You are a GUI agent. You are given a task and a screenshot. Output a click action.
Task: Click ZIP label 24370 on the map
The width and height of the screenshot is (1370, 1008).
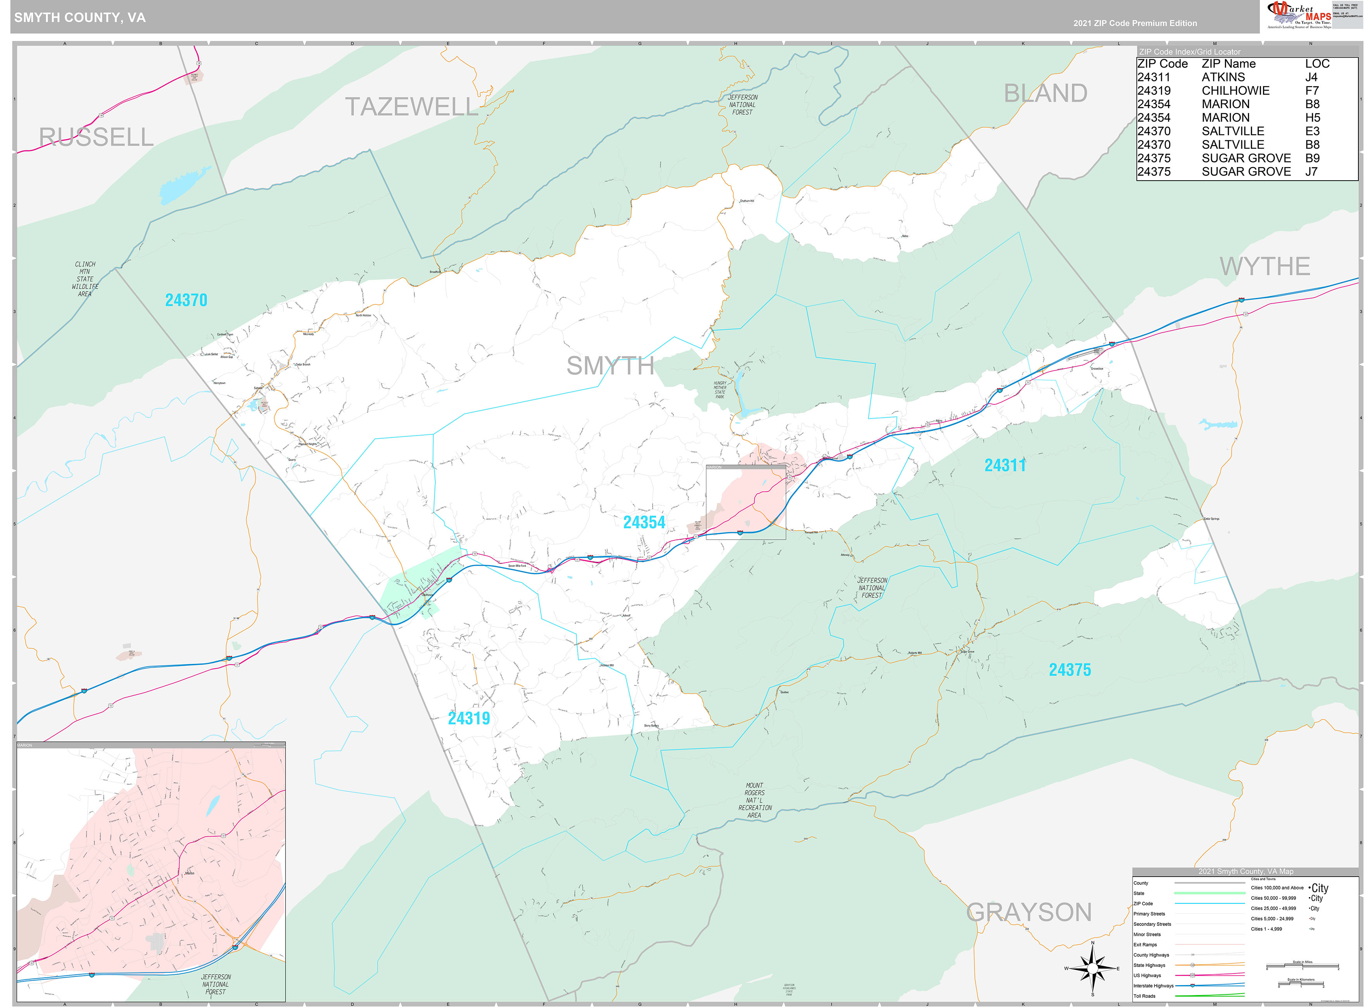(x=186, y=300)
